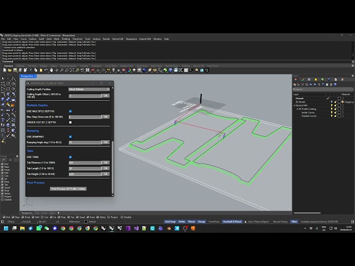
Task: Toggle the USE RAMPING checkbox
Action: [x=70, y=137]
